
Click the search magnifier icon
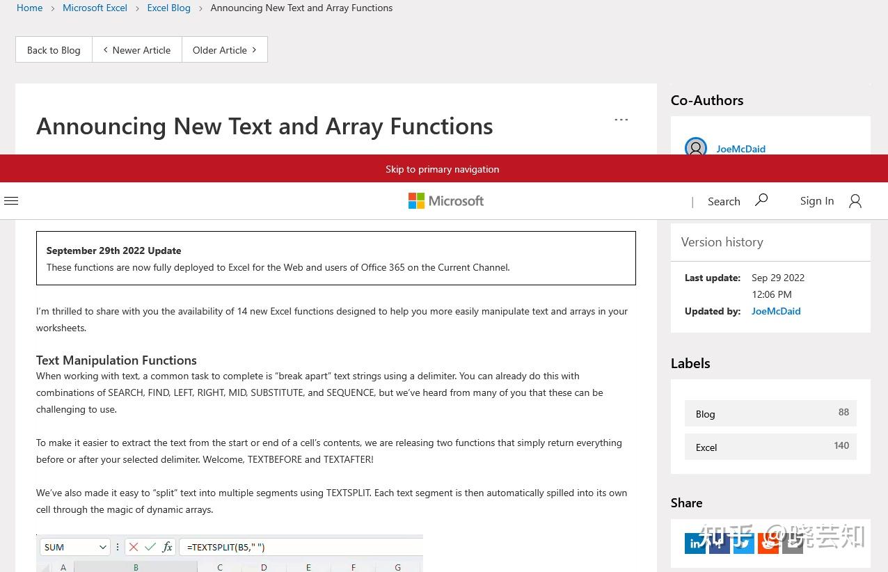coord(761,200)
